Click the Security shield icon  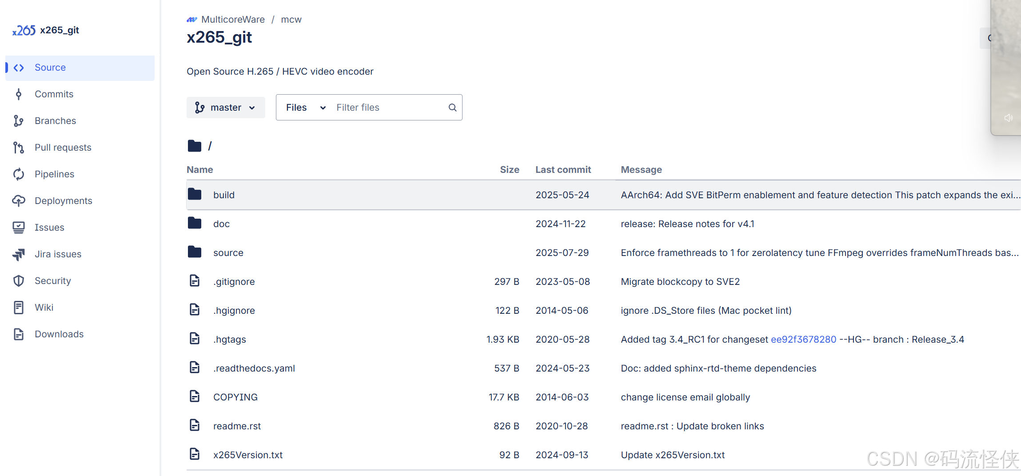[19, 281]
